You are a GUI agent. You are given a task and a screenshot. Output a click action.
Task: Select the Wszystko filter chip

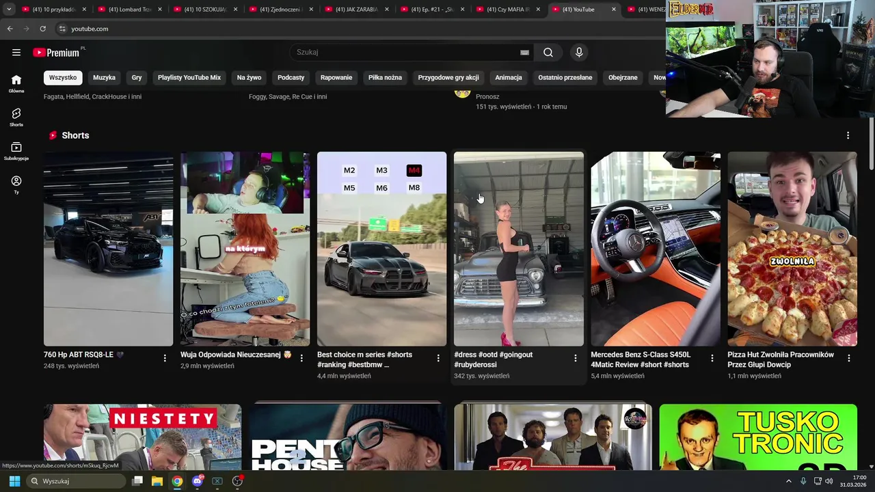coord(63,78)
